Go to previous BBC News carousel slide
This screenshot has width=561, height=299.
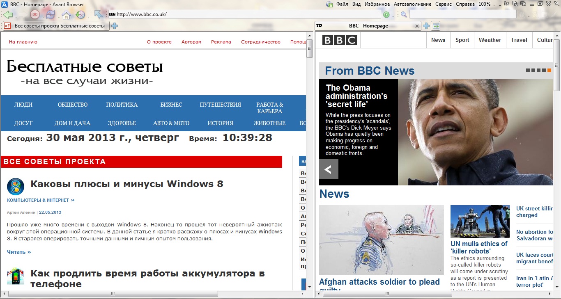tap(329, 169)
